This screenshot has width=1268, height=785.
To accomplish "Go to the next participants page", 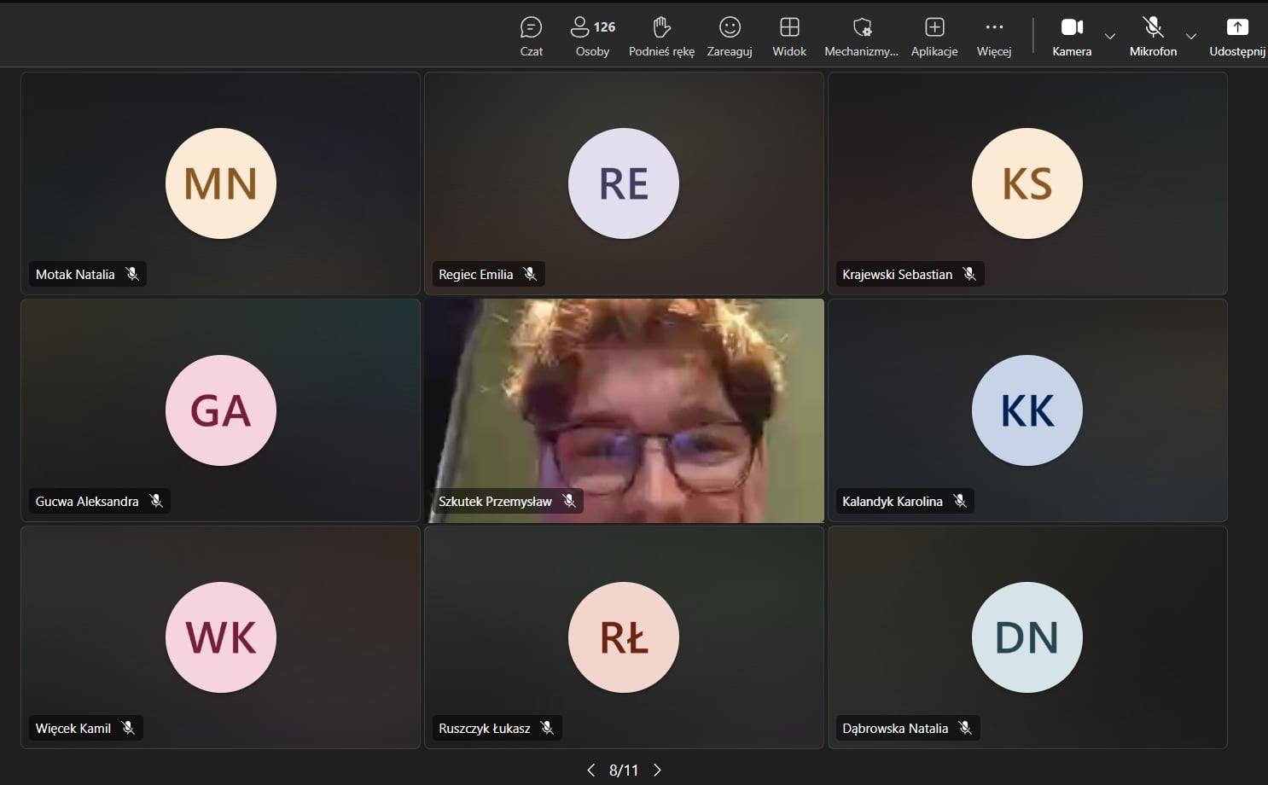I will 657,770.
